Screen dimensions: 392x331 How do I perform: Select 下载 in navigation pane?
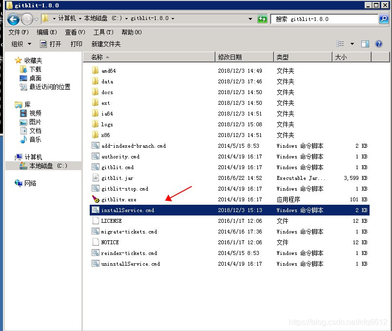(x=35, y=69)
